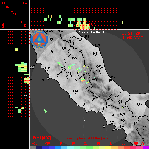Screen dimensions: 149x149
Task: Click the '-10' value on dBZ scale
Action: [x=47, y=143]
